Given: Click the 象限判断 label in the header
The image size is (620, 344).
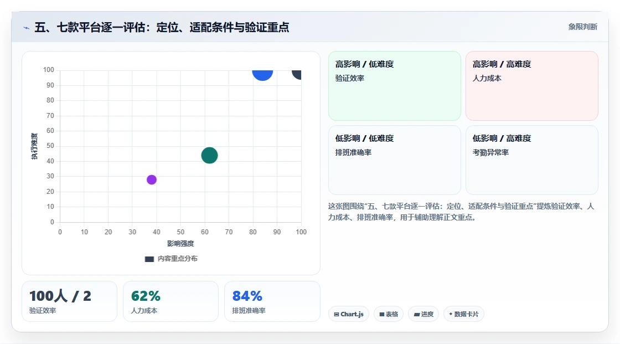Looking at the screenshot, I should pyautogui.click(x=582, y=27).
